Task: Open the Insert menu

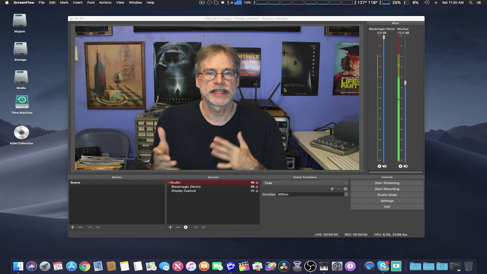Action: [x=78, y=3]
